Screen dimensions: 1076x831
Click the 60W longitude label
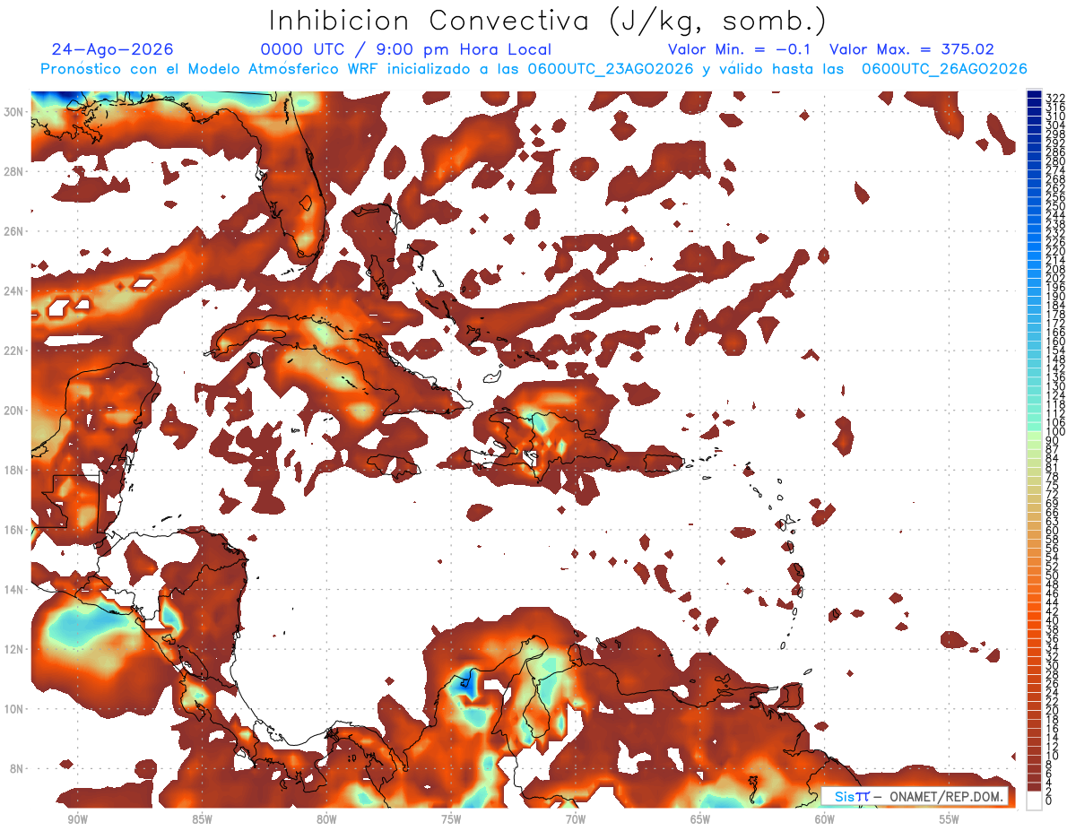tap(825, 818)
